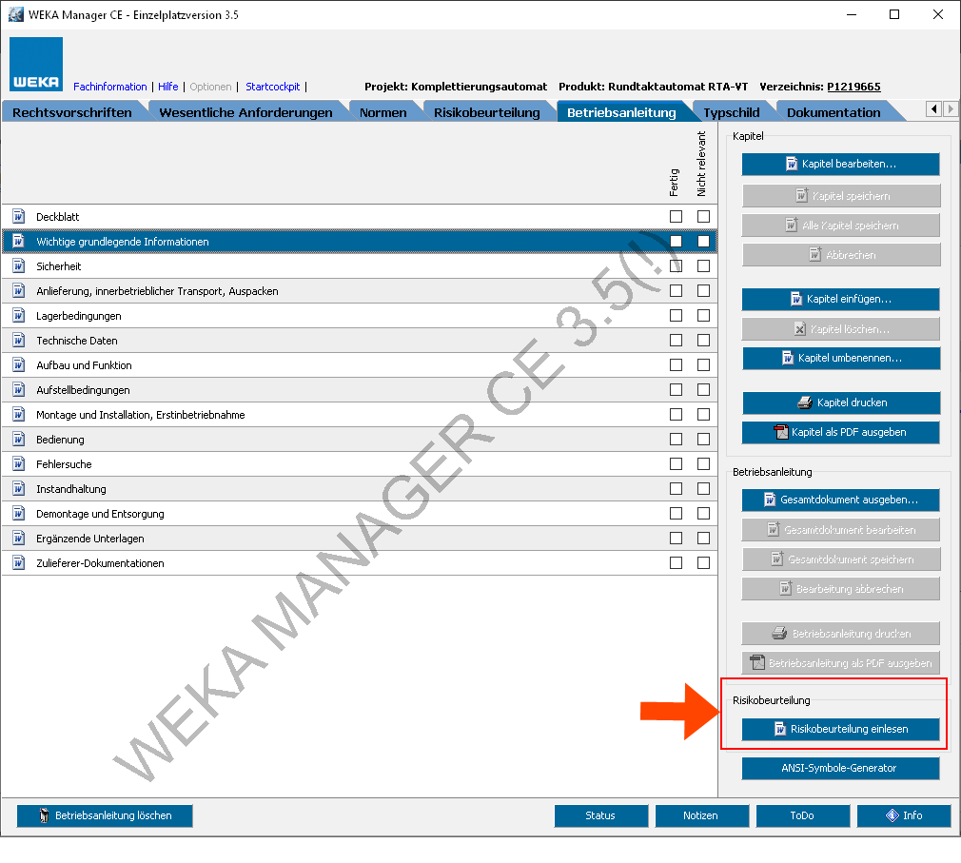Open the Startcockpit link
Viewport: 961px width, 863px height.
pyautogui.click(x=272, y=87)
